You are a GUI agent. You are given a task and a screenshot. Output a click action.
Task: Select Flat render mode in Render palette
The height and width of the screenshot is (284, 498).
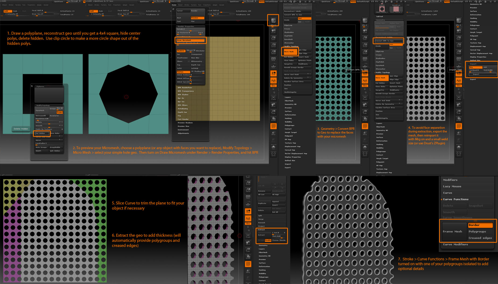[198, 21]
